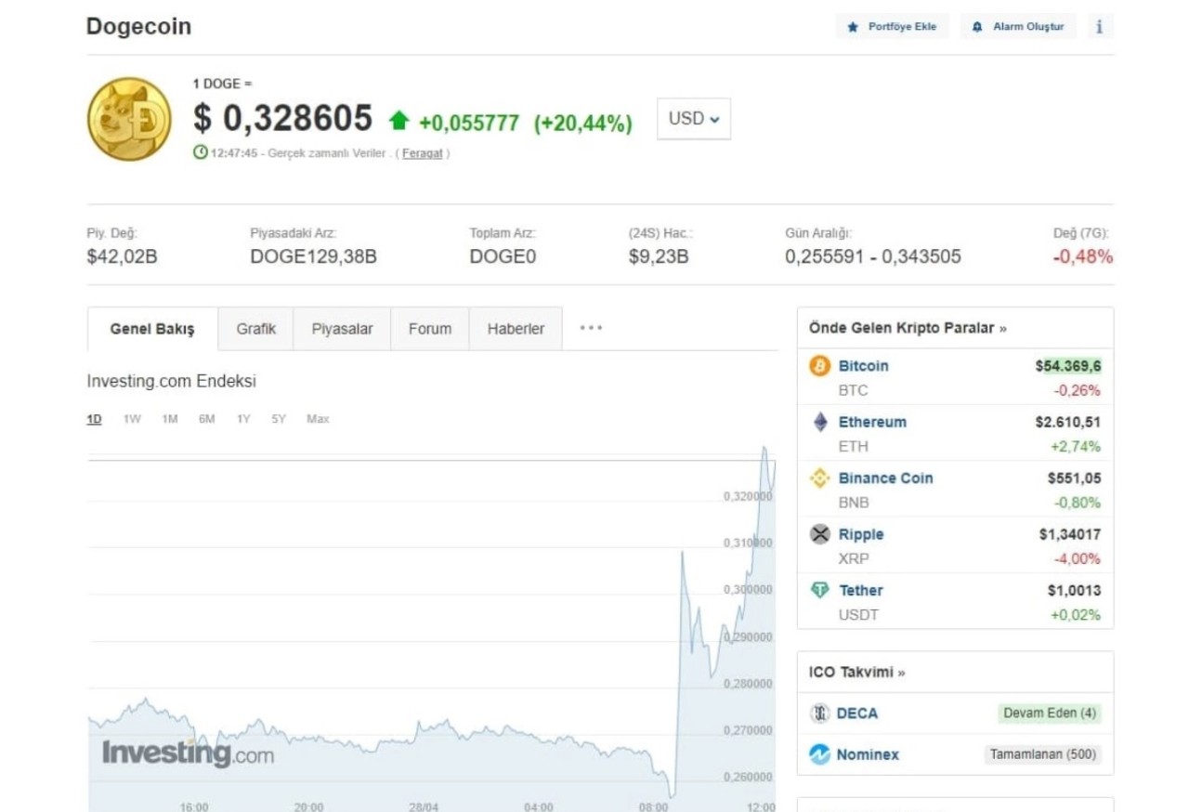Open the Haberler tab
The width and height of the screenshot is (1189, 812).
point(516,328)
